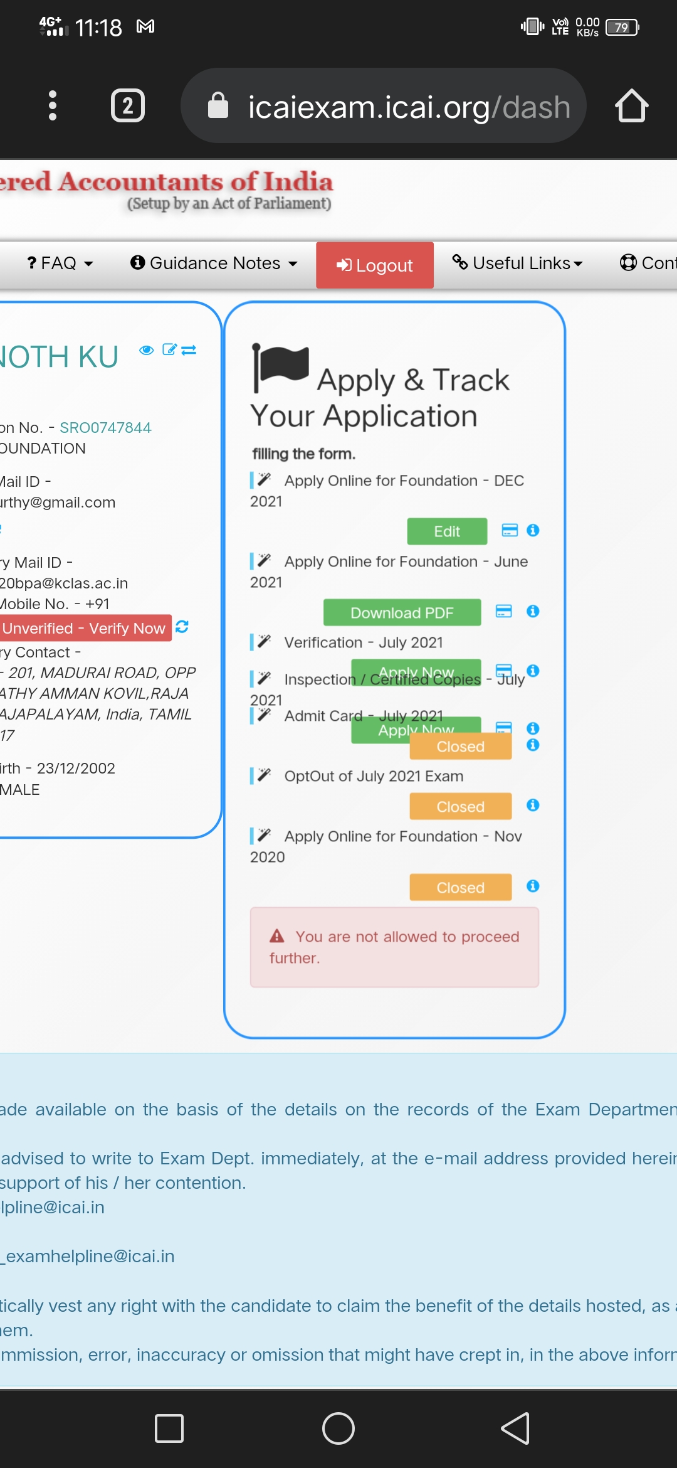Tap the browser home icon
The image size is (677, 1468).
tap(631, 105)
